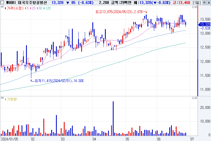Click the blue 13,320 current price tag
Viewport: 211px width, 141px height.
click(205, 24)
